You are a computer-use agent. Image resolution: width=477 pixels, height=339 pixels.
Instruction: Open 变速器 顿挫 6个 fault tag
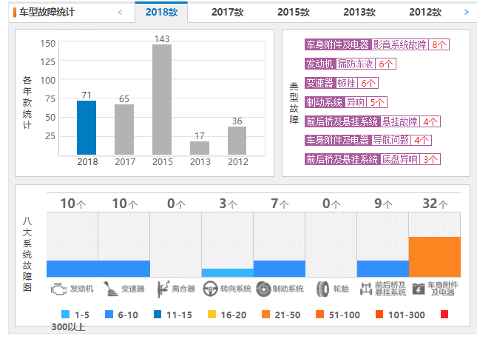click(x=342, y=83)
